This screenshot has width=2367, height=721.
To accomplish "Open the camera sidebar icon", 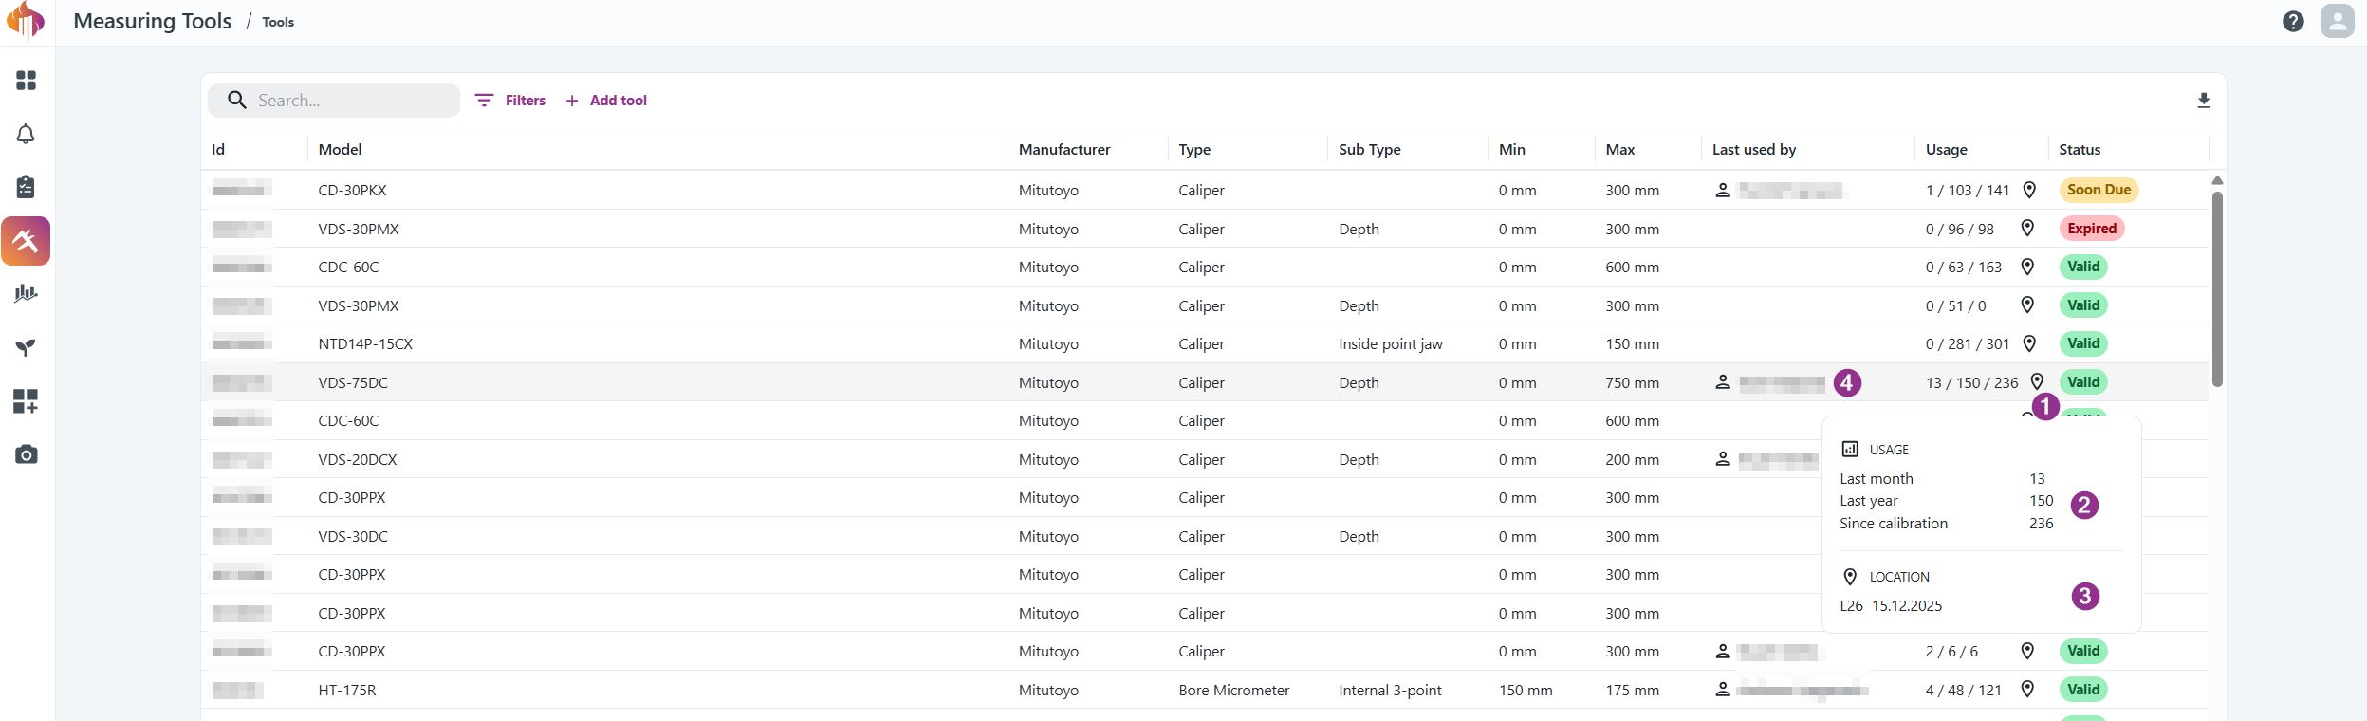I will (x=26, y=454).
